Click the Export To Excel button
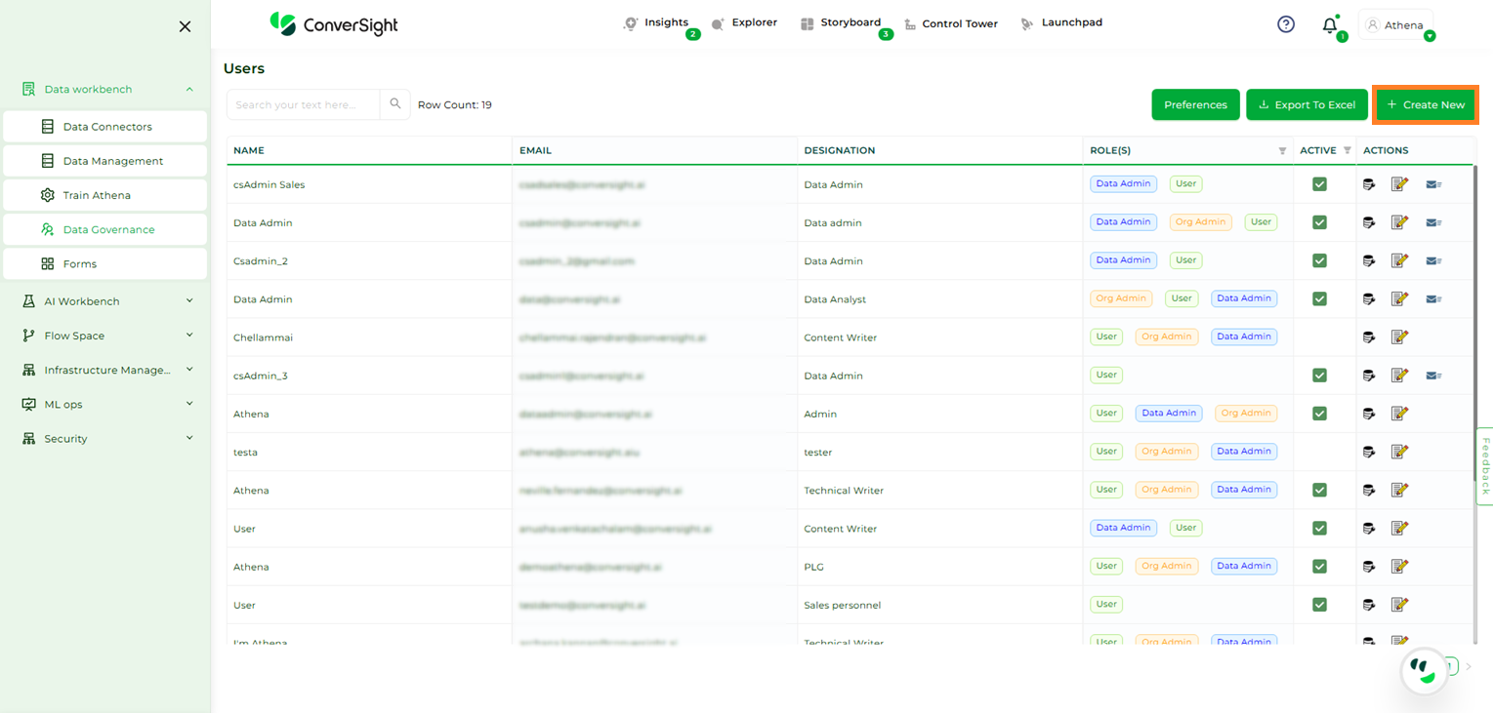This screenshot has height=713, width=1493. pyautogui.click(x=1306, y=104)
